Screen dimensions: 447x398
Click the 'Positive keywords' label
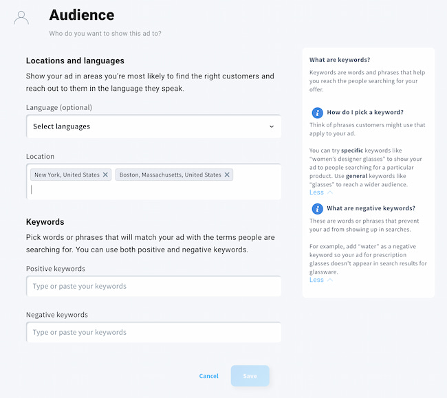pos(56,269)
